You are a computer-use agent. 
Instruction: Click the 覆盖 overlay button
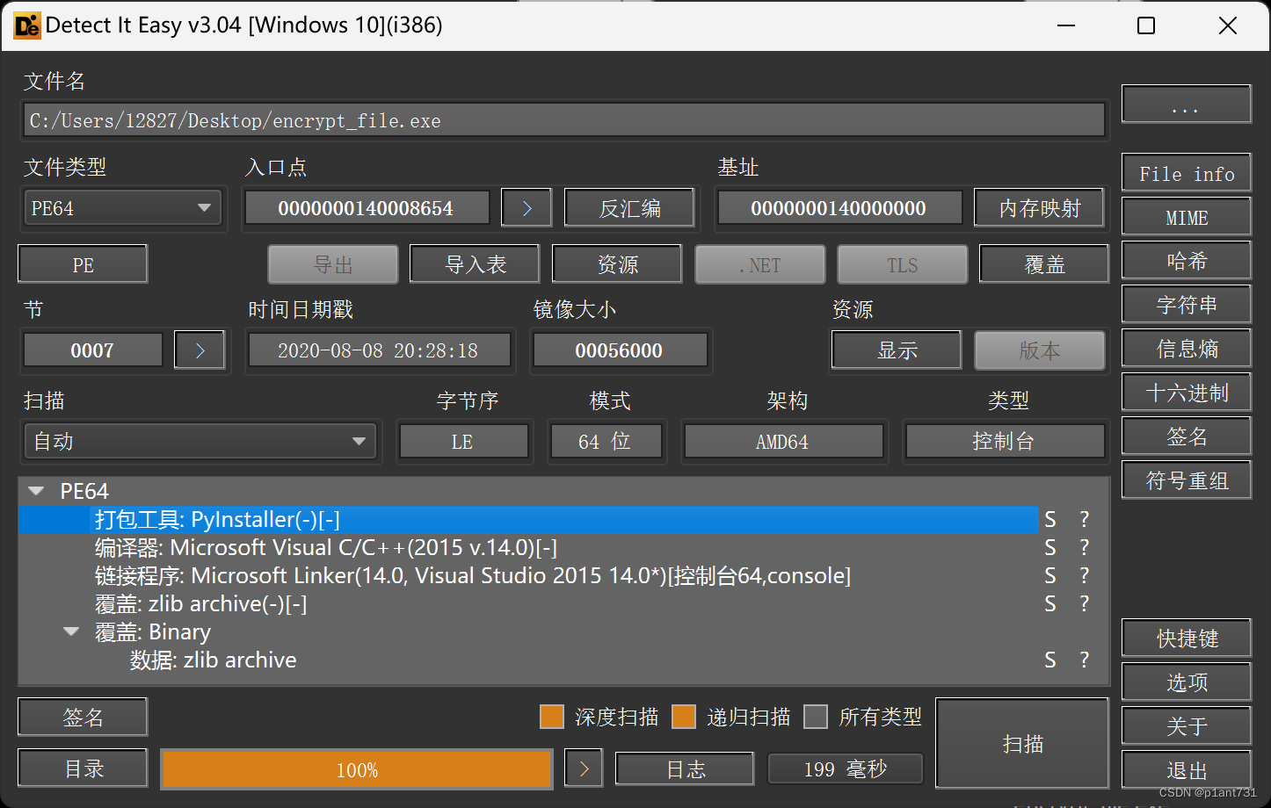[x=1044, y=264]
